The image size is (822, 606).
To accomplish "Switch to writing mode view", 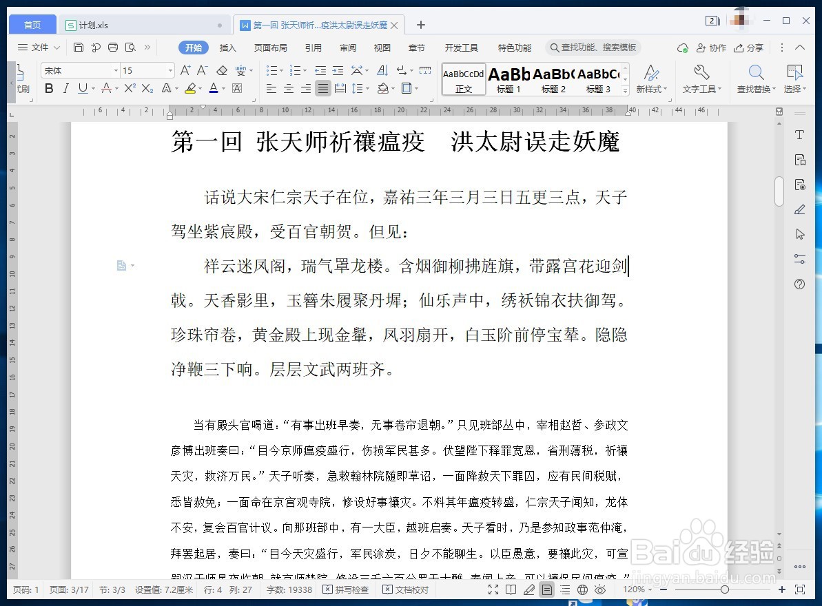I will click(x=529, y=589).
